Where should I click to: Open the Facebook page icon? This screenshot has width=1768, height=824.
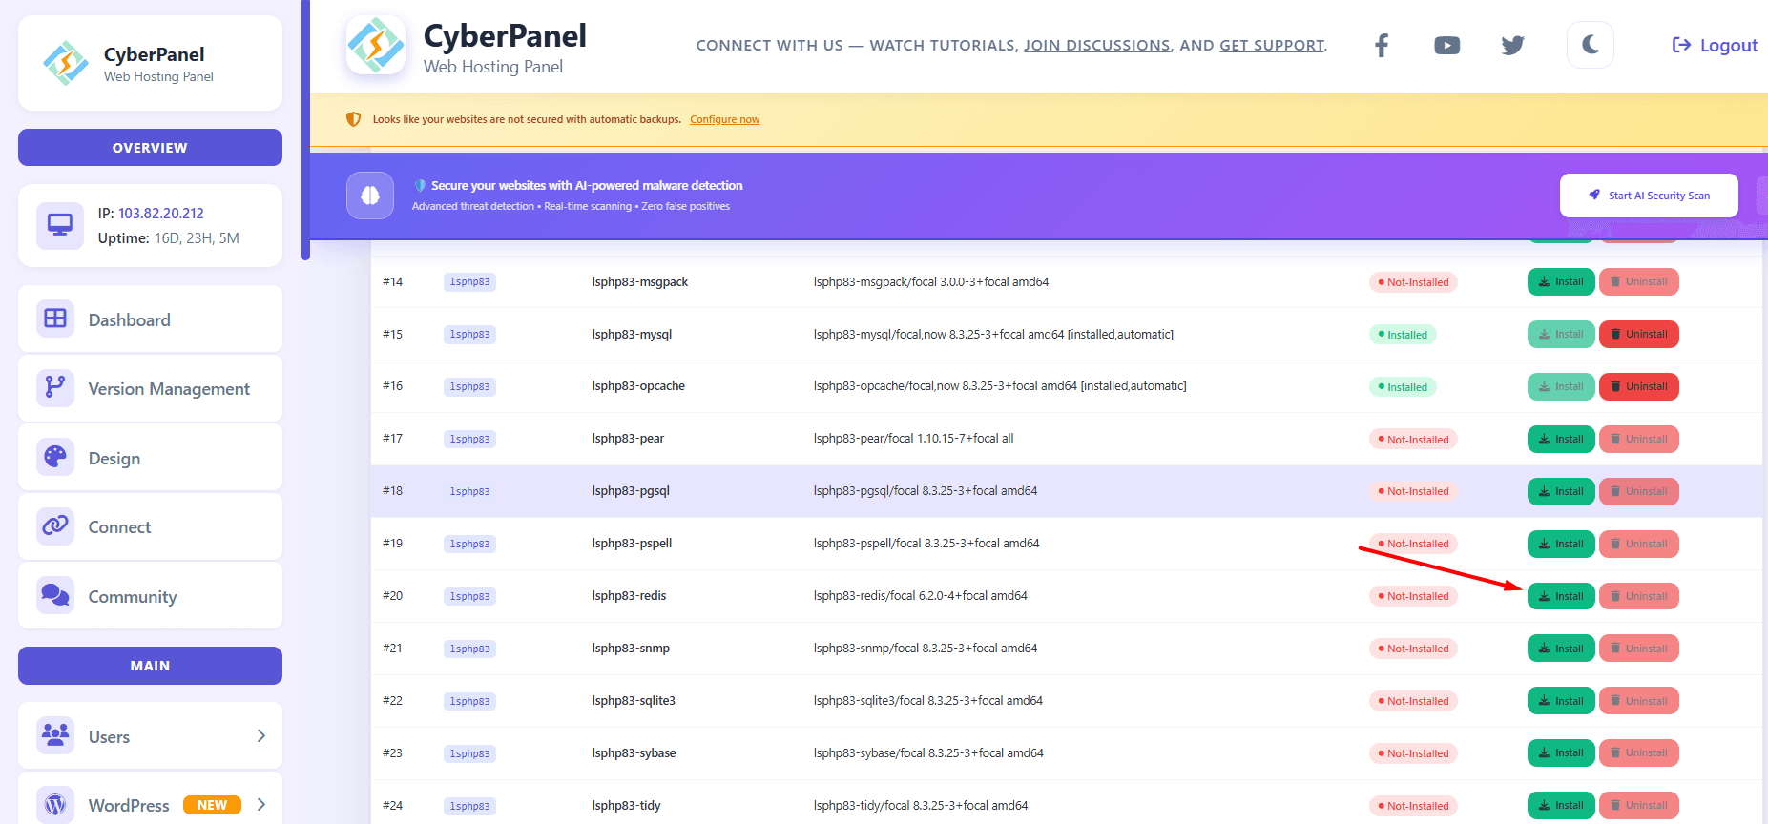pos(1382,45)
